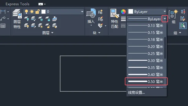Open the Edit Attributes dropdown arrow
This screenshot has width=188, height=106.
pos(105,26)
